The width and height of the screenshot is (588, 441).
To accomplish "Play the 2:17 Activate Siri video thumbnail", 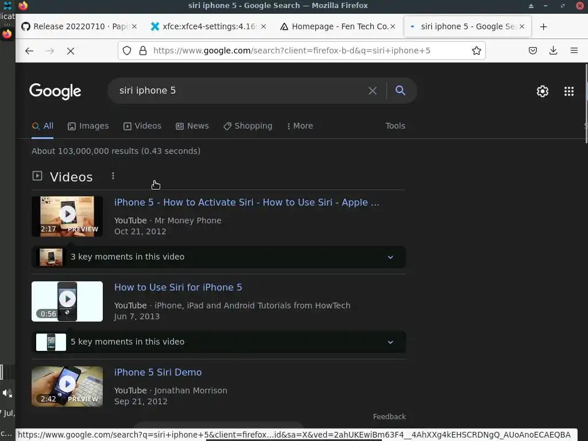I will [67, 216].
